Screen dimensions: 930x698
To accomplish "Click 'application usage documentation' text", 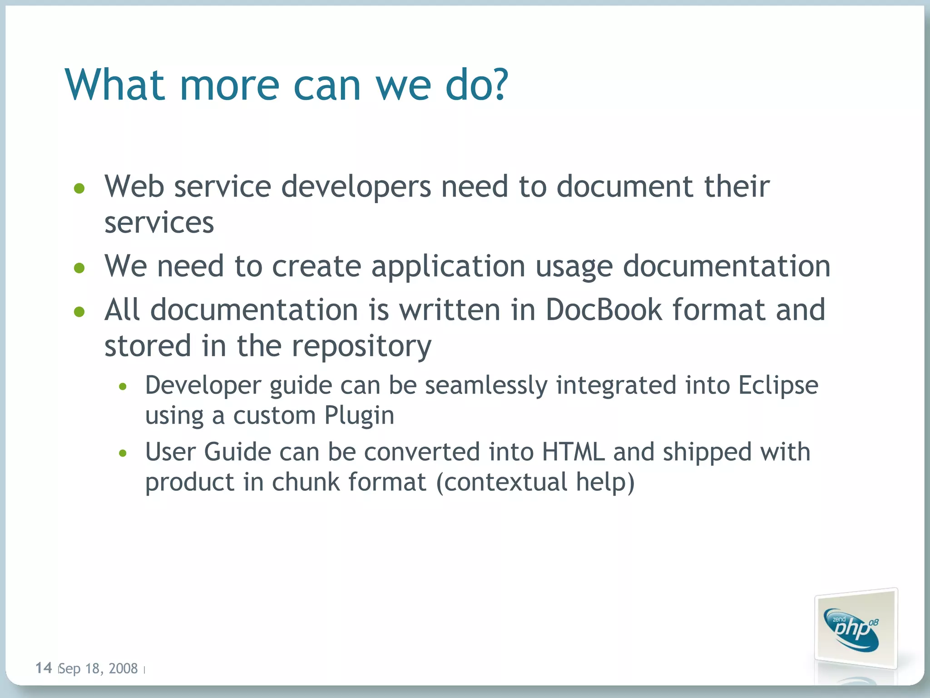I will point(600,266).
